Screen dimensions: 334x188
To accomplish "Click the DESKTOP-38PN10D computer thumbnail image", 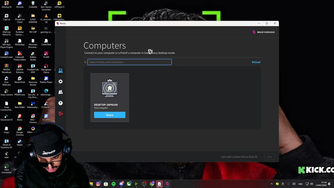I will (110, 88).
